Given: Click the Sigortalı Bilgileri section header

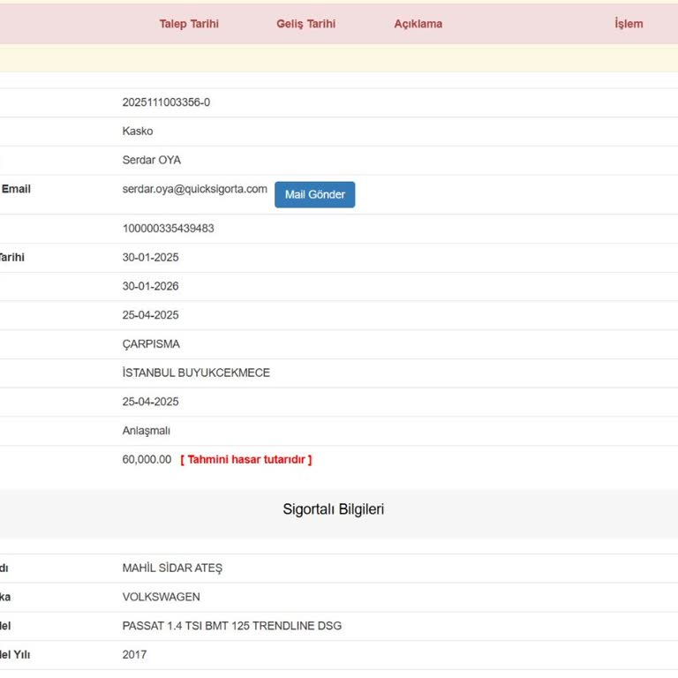Looking at the screenshot, I should click(333, 509).
